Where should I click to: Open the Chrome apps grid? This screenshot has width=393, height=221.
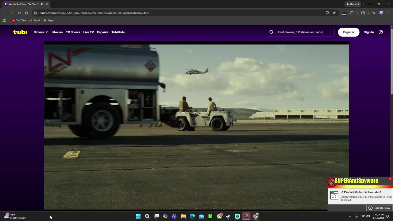(4, 20)
